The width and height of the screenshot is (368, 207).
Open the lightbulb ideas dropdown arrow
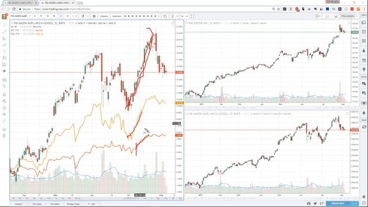tap(177, 16)
